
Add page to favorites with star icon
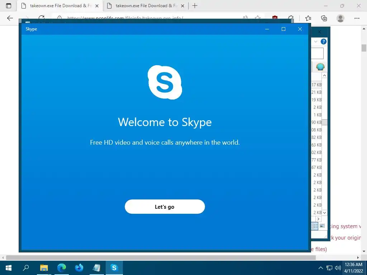[x=258, y=18]
